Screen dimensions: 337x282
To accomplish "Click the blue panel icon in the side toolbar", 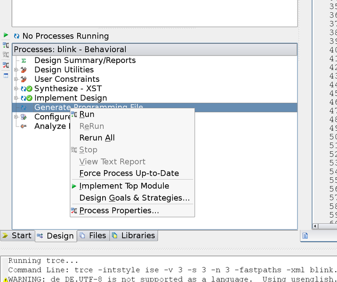I will pos(6,76).
